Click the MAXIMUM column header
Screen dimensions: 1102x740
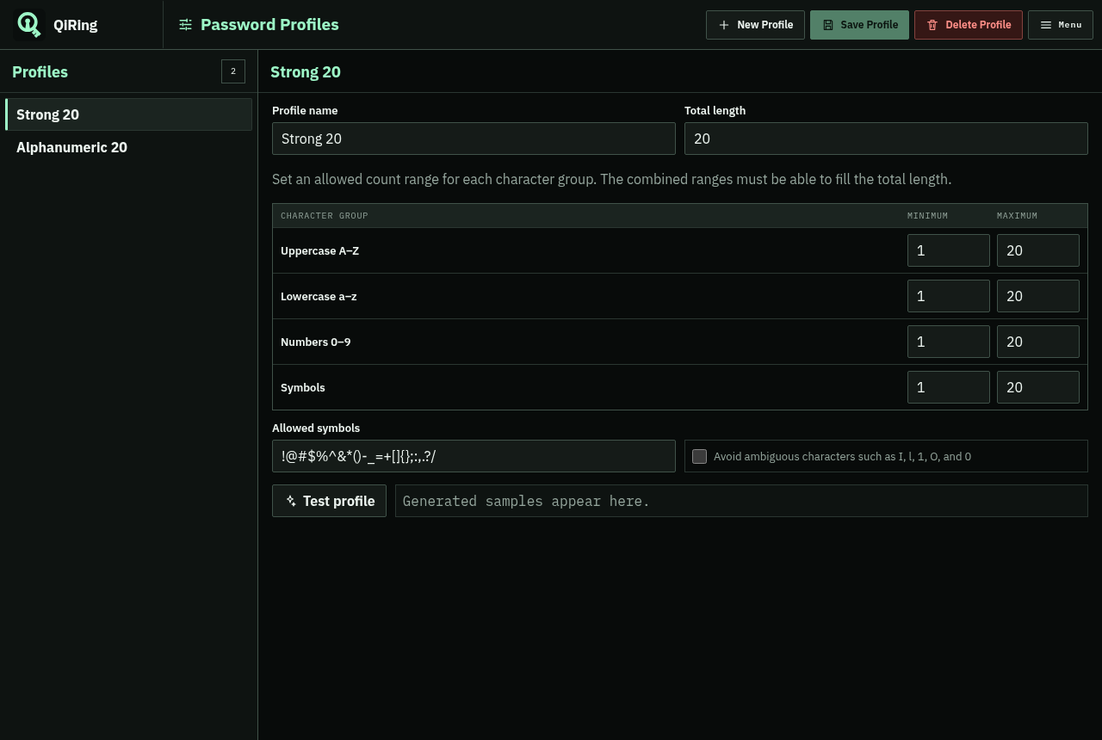tap(1017, 216)
